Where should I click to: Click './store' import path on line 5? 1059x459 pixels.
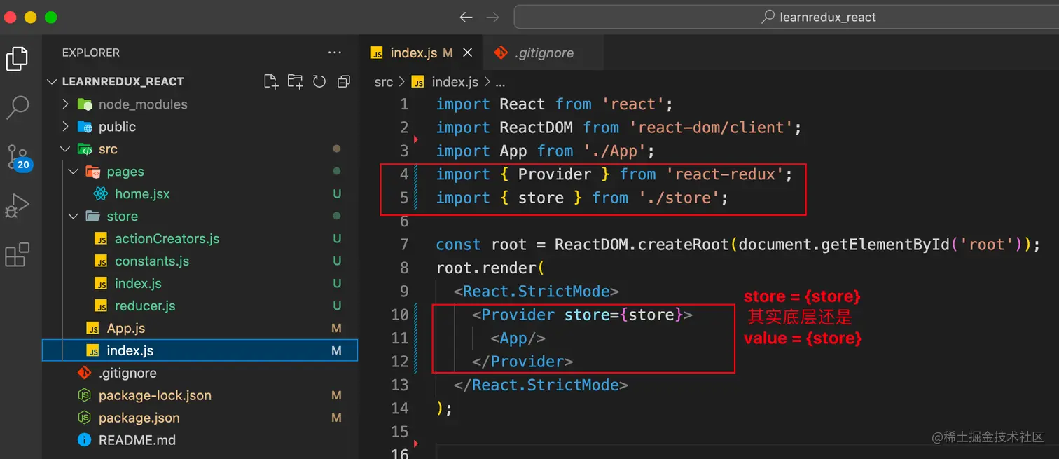[679, 198]
